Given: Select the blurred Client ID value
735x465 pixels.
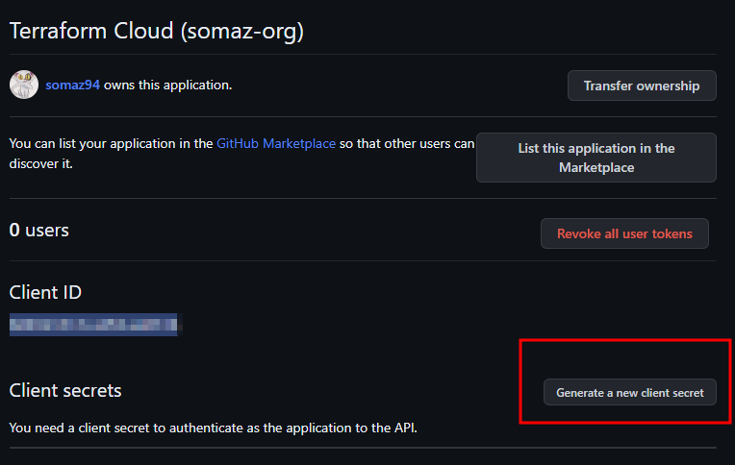Looking at the screenshot, I should [95, 325].
